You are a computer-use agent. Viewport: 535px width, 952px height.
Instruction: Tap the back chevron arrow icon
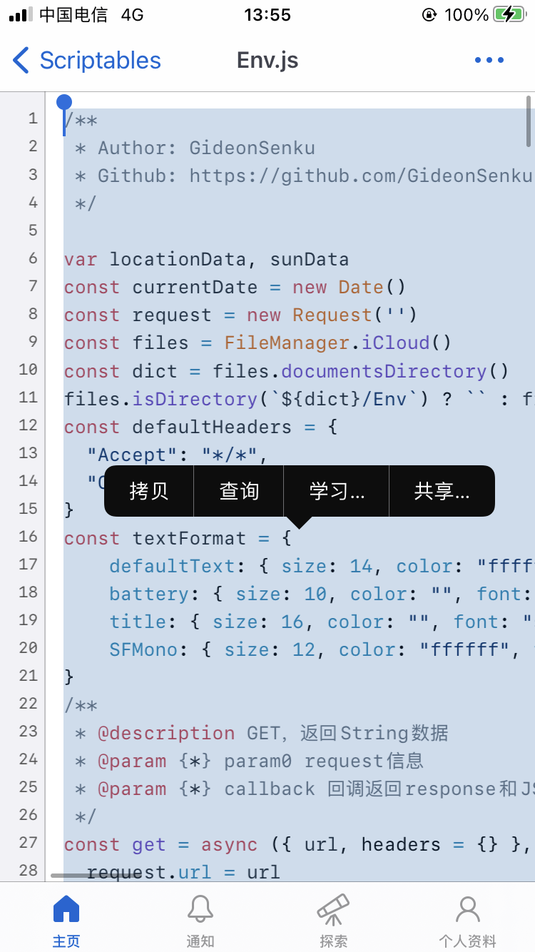21,61
